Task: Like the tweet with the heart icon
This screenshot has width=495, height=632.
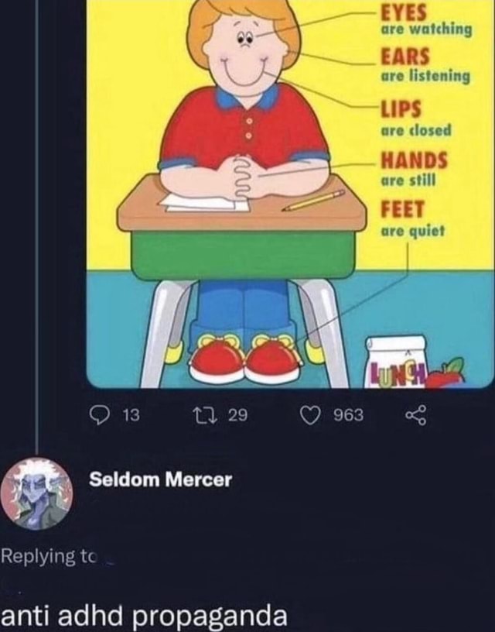Action: (x=312, y=417)
